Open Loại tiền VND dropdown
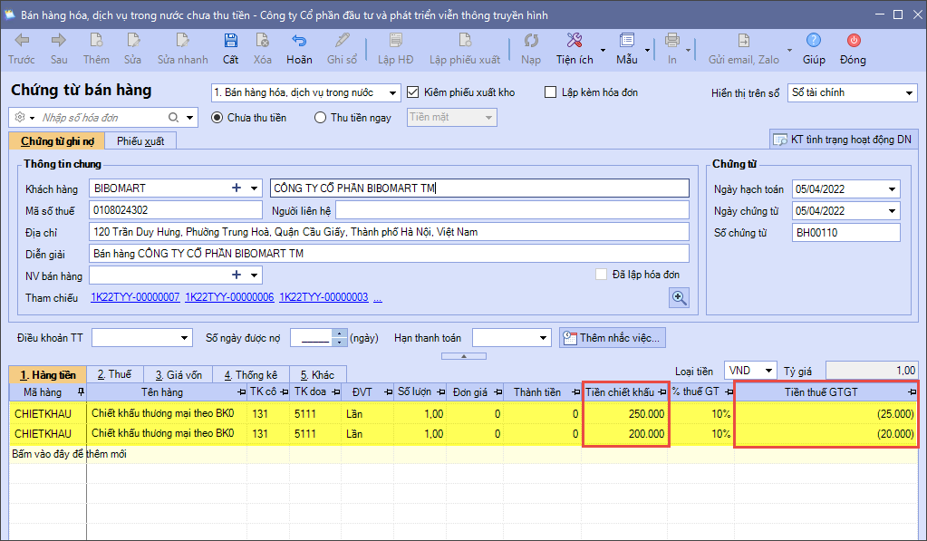 (768, 370)
